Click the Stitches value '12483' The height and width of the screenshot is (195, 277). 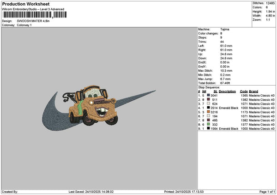270,3
